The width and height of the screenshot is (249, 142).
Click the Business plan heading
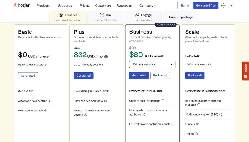pyautogui.click(x=141, y=32)
